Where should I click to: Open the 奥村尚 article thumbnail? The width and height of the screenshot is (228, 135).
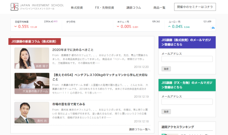[x=31, y=112]
